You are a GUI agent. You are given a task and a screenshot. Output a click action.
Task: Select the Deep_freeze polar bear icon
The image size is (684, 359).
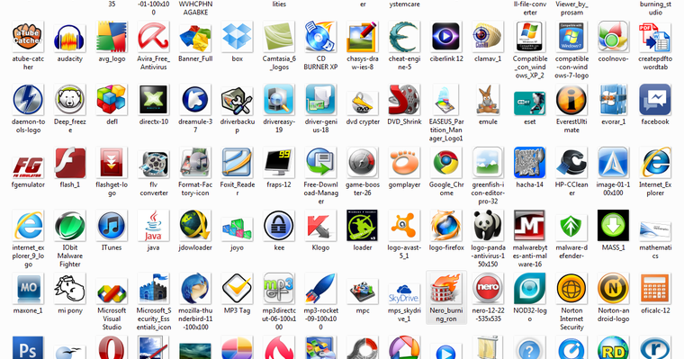click(x=70, y=100)
